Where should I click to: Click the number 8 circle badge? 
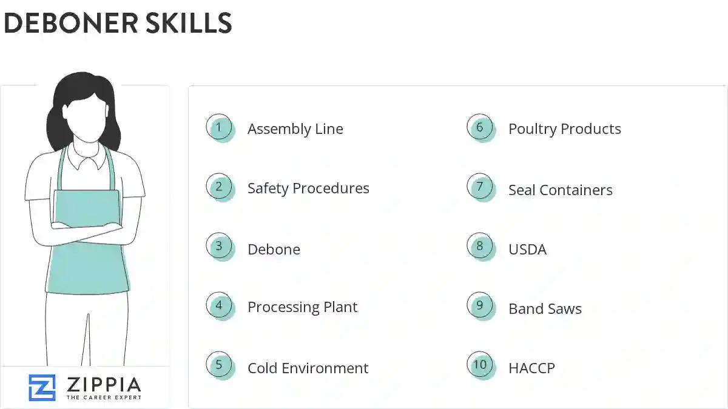480,247
